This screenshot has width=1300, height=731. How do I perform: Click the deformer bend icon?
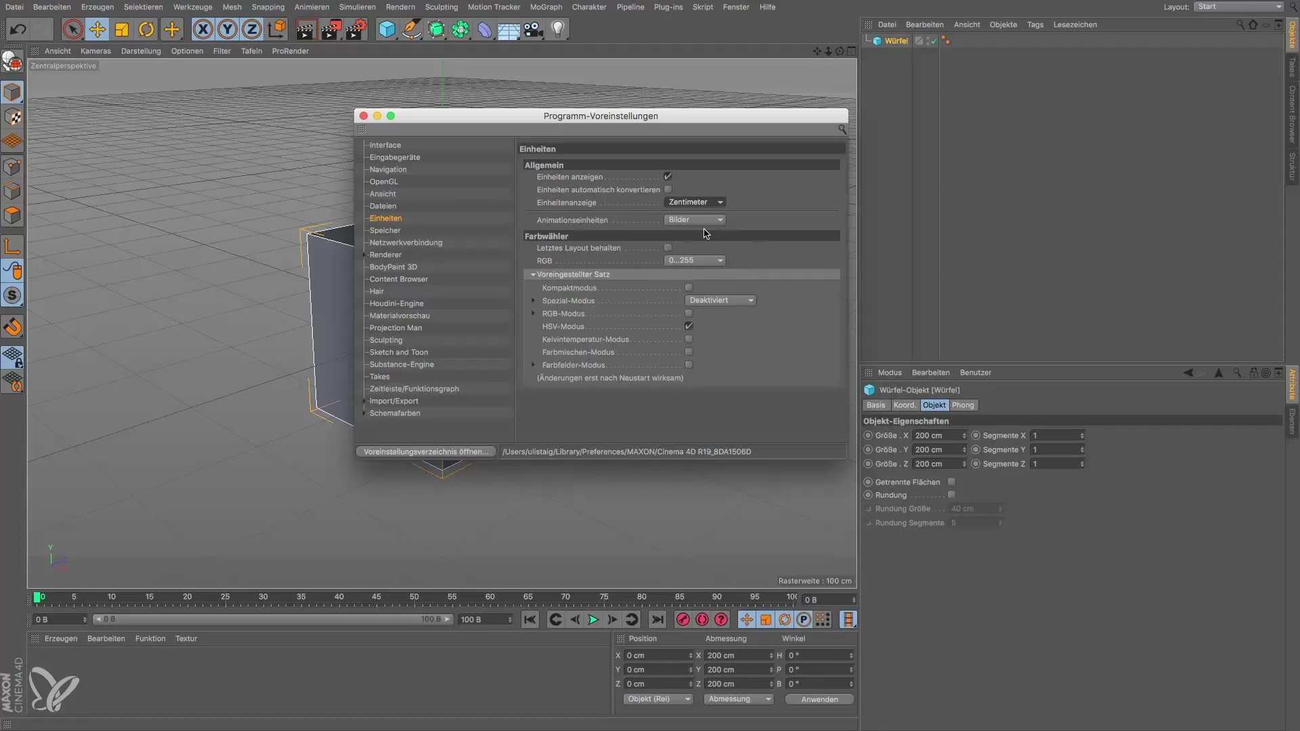[x=485, y=30]
